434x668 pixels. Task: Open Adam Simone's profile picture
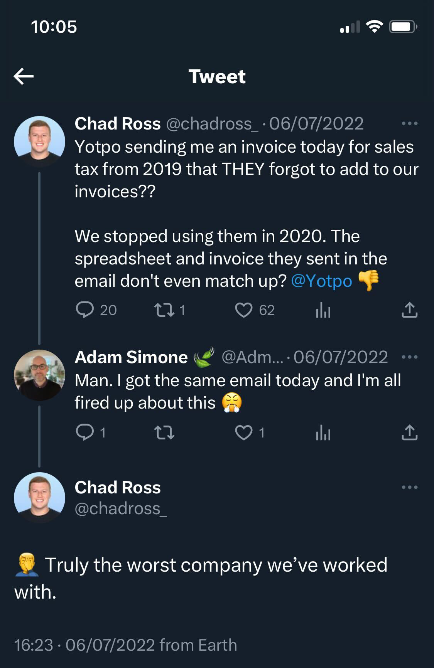tap(39, 375)
